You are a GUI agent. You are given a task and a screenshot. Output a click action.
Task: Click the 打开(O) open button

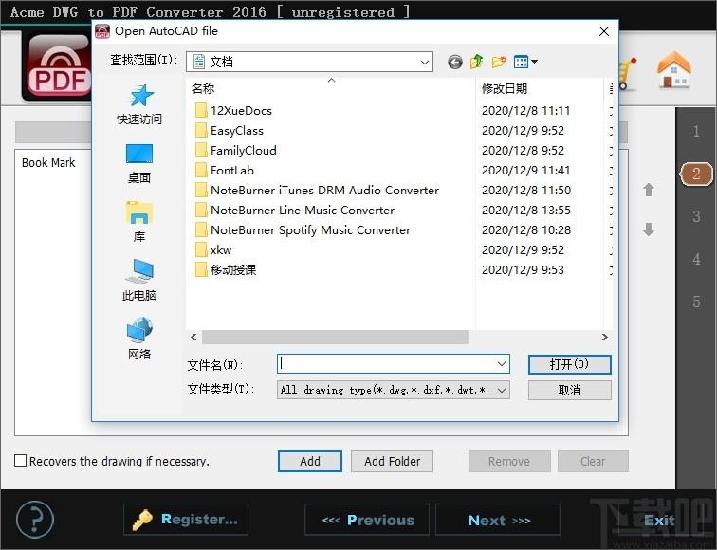[569, 364]
